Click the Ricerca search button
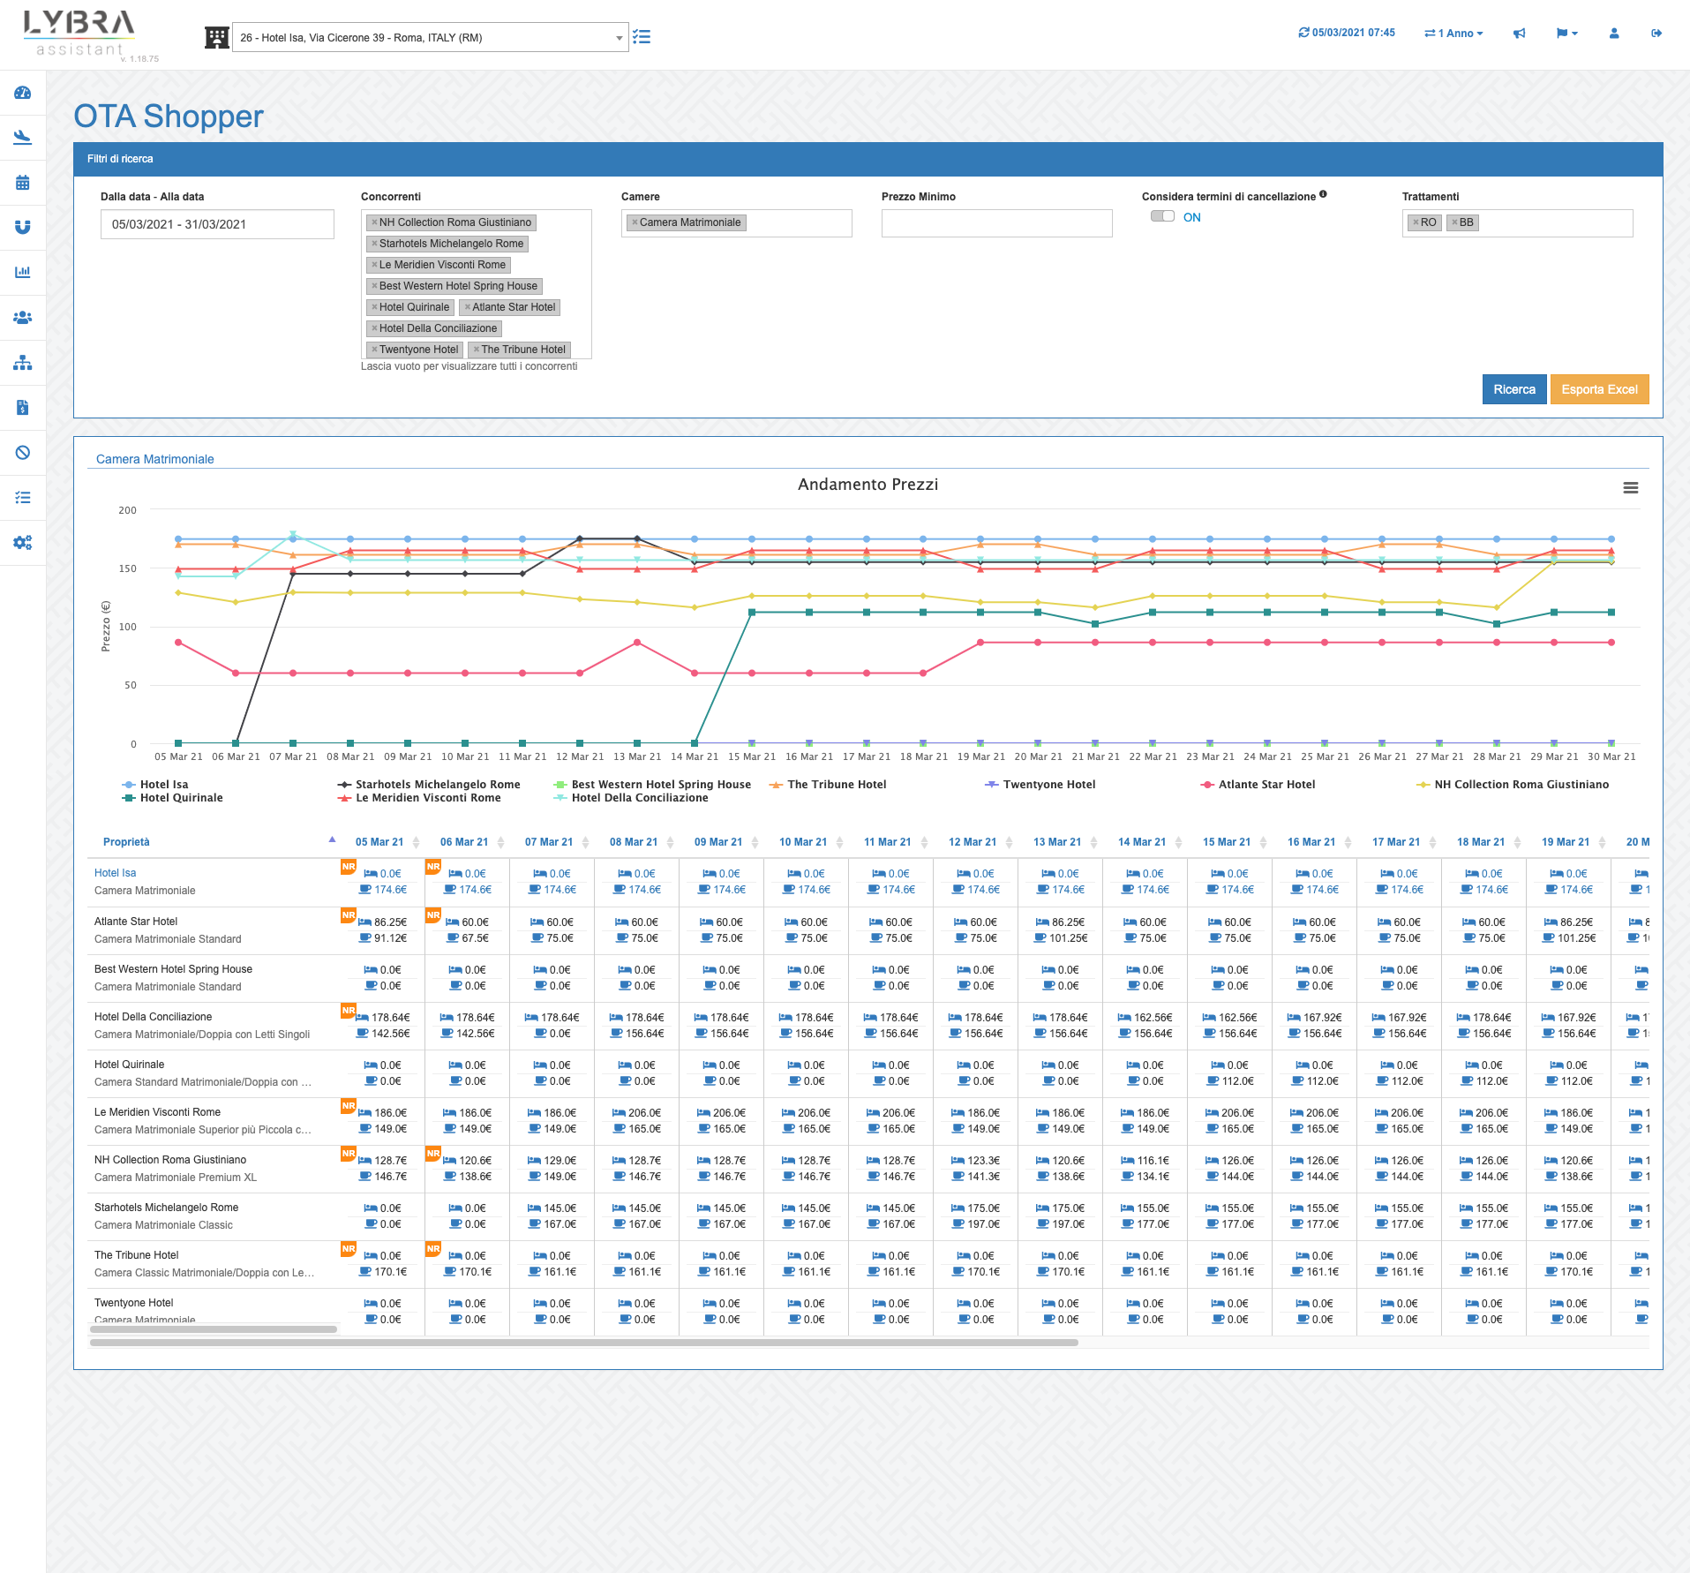The height and width of the screenshot is (1573, 1690). pyautogui.click(x=1514, y=389)
